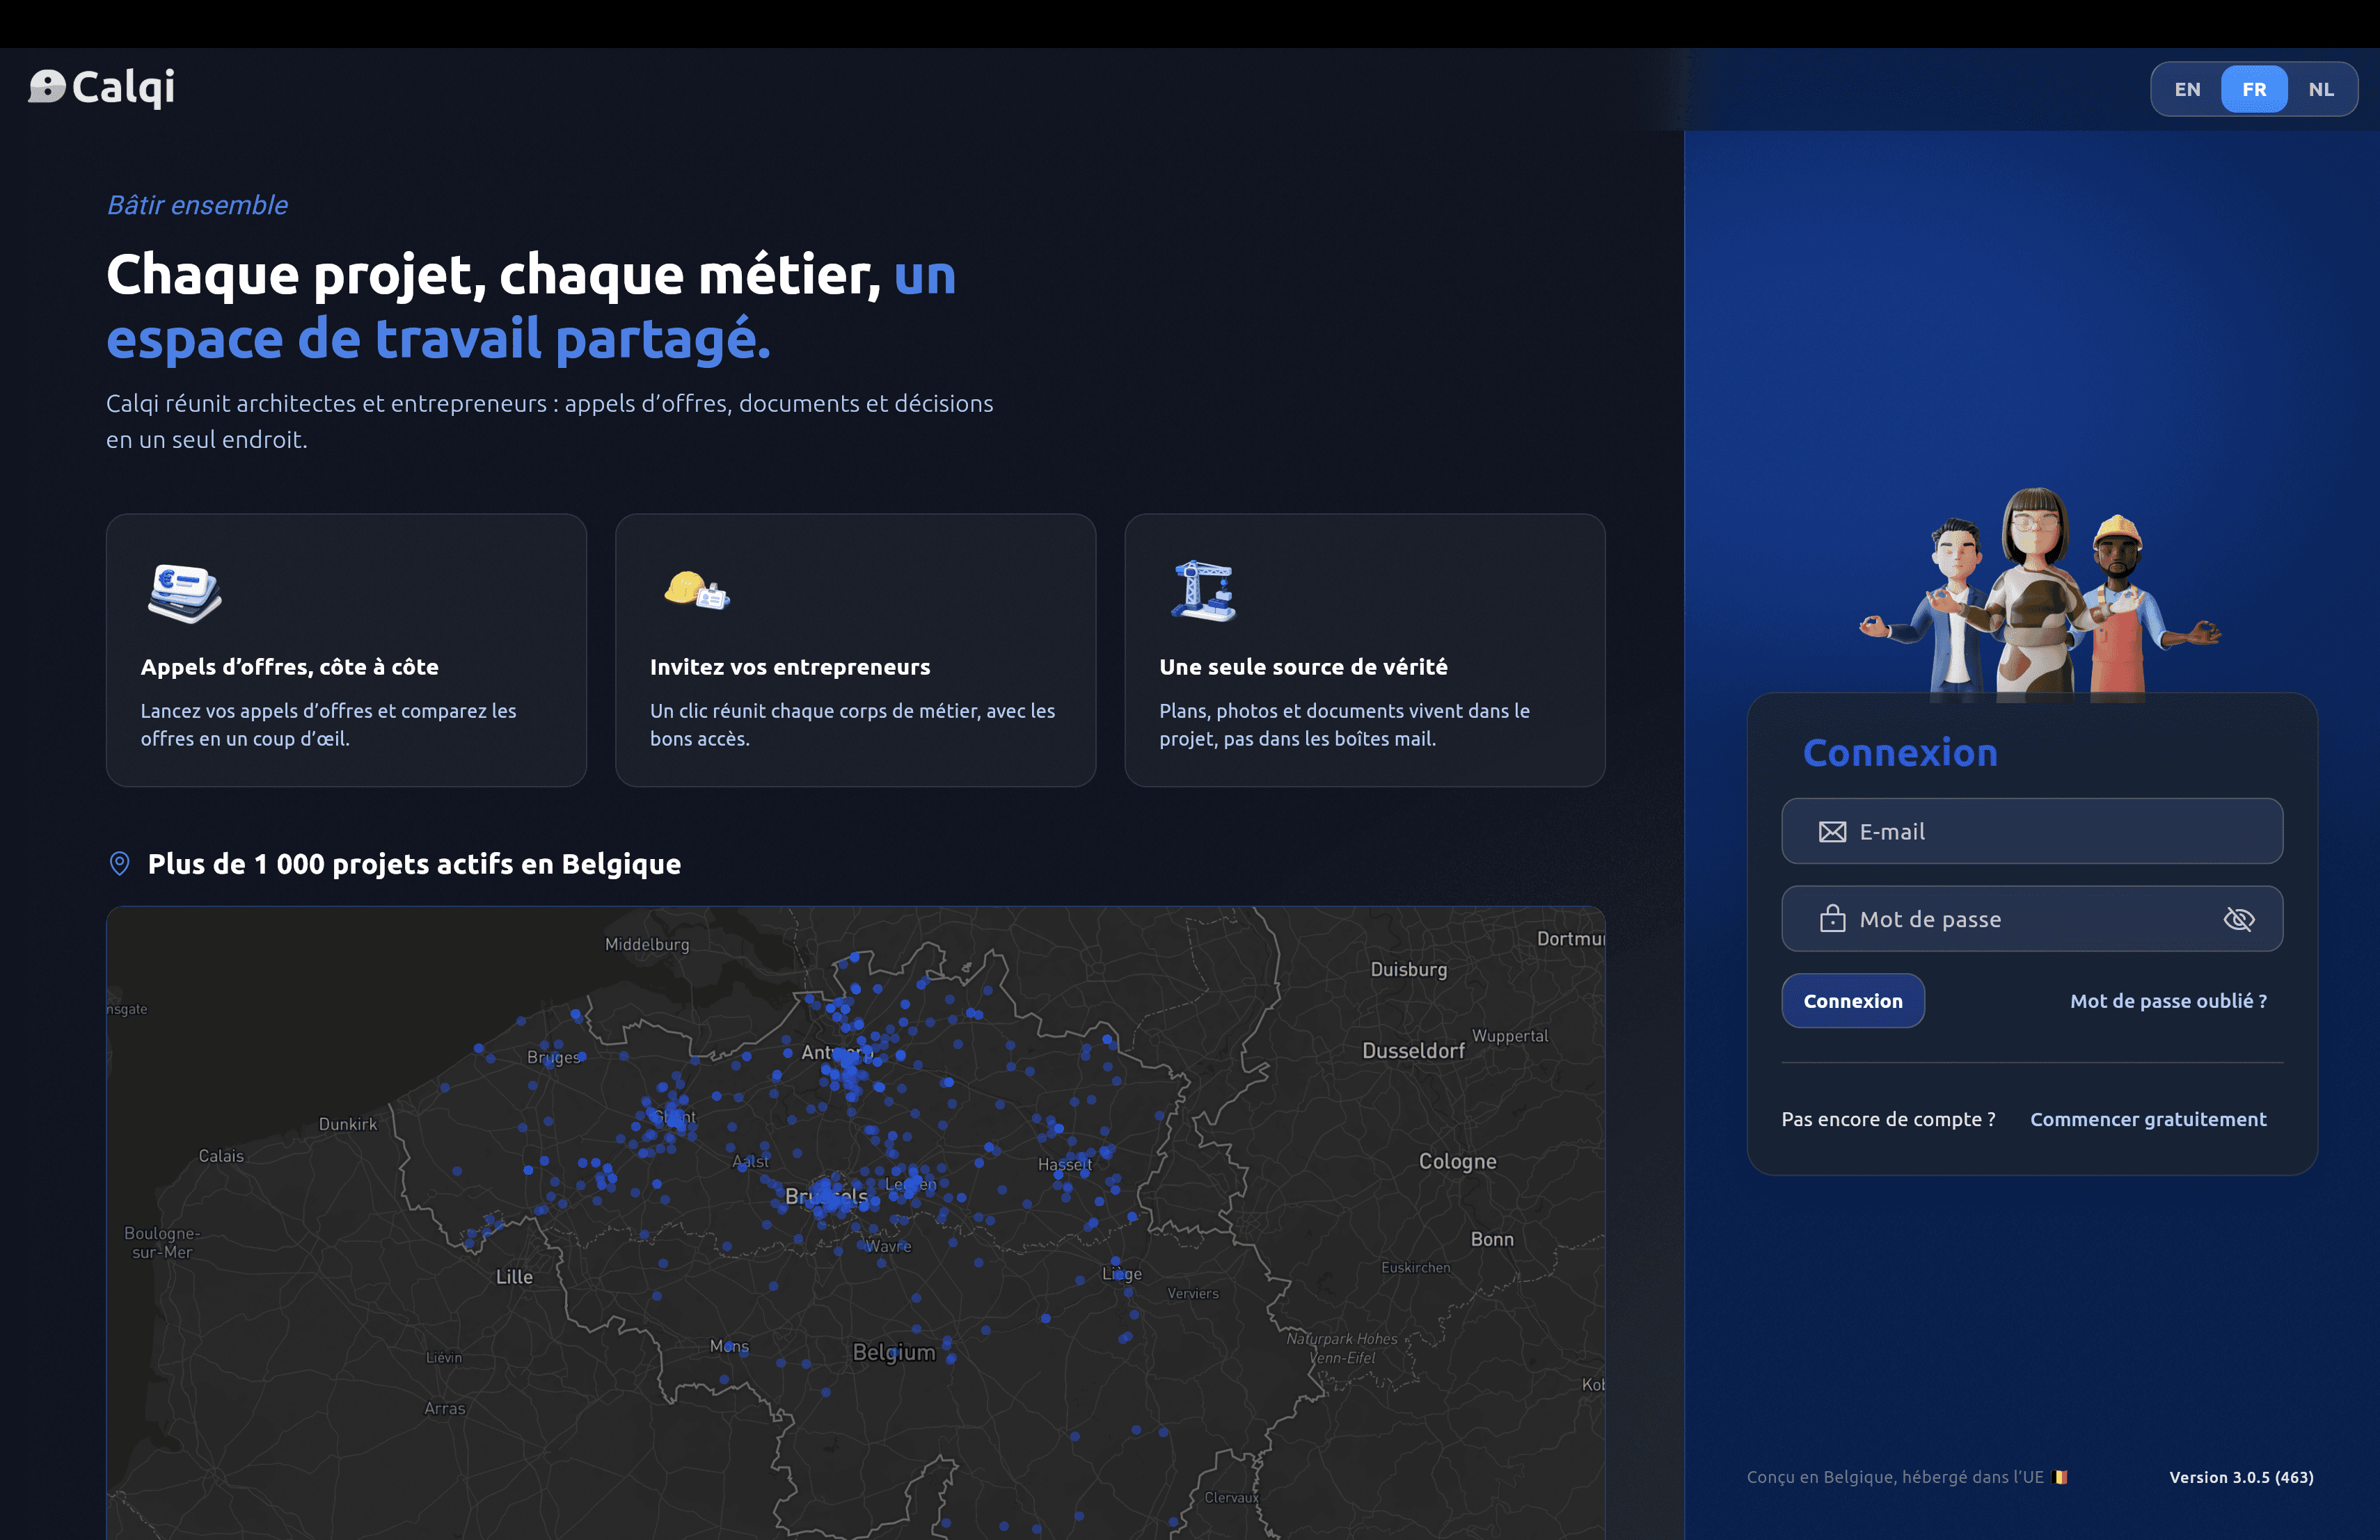Click the Bonn label on the map
This screenshot has height=1540, width=2380.
tap(1492, 1240)
